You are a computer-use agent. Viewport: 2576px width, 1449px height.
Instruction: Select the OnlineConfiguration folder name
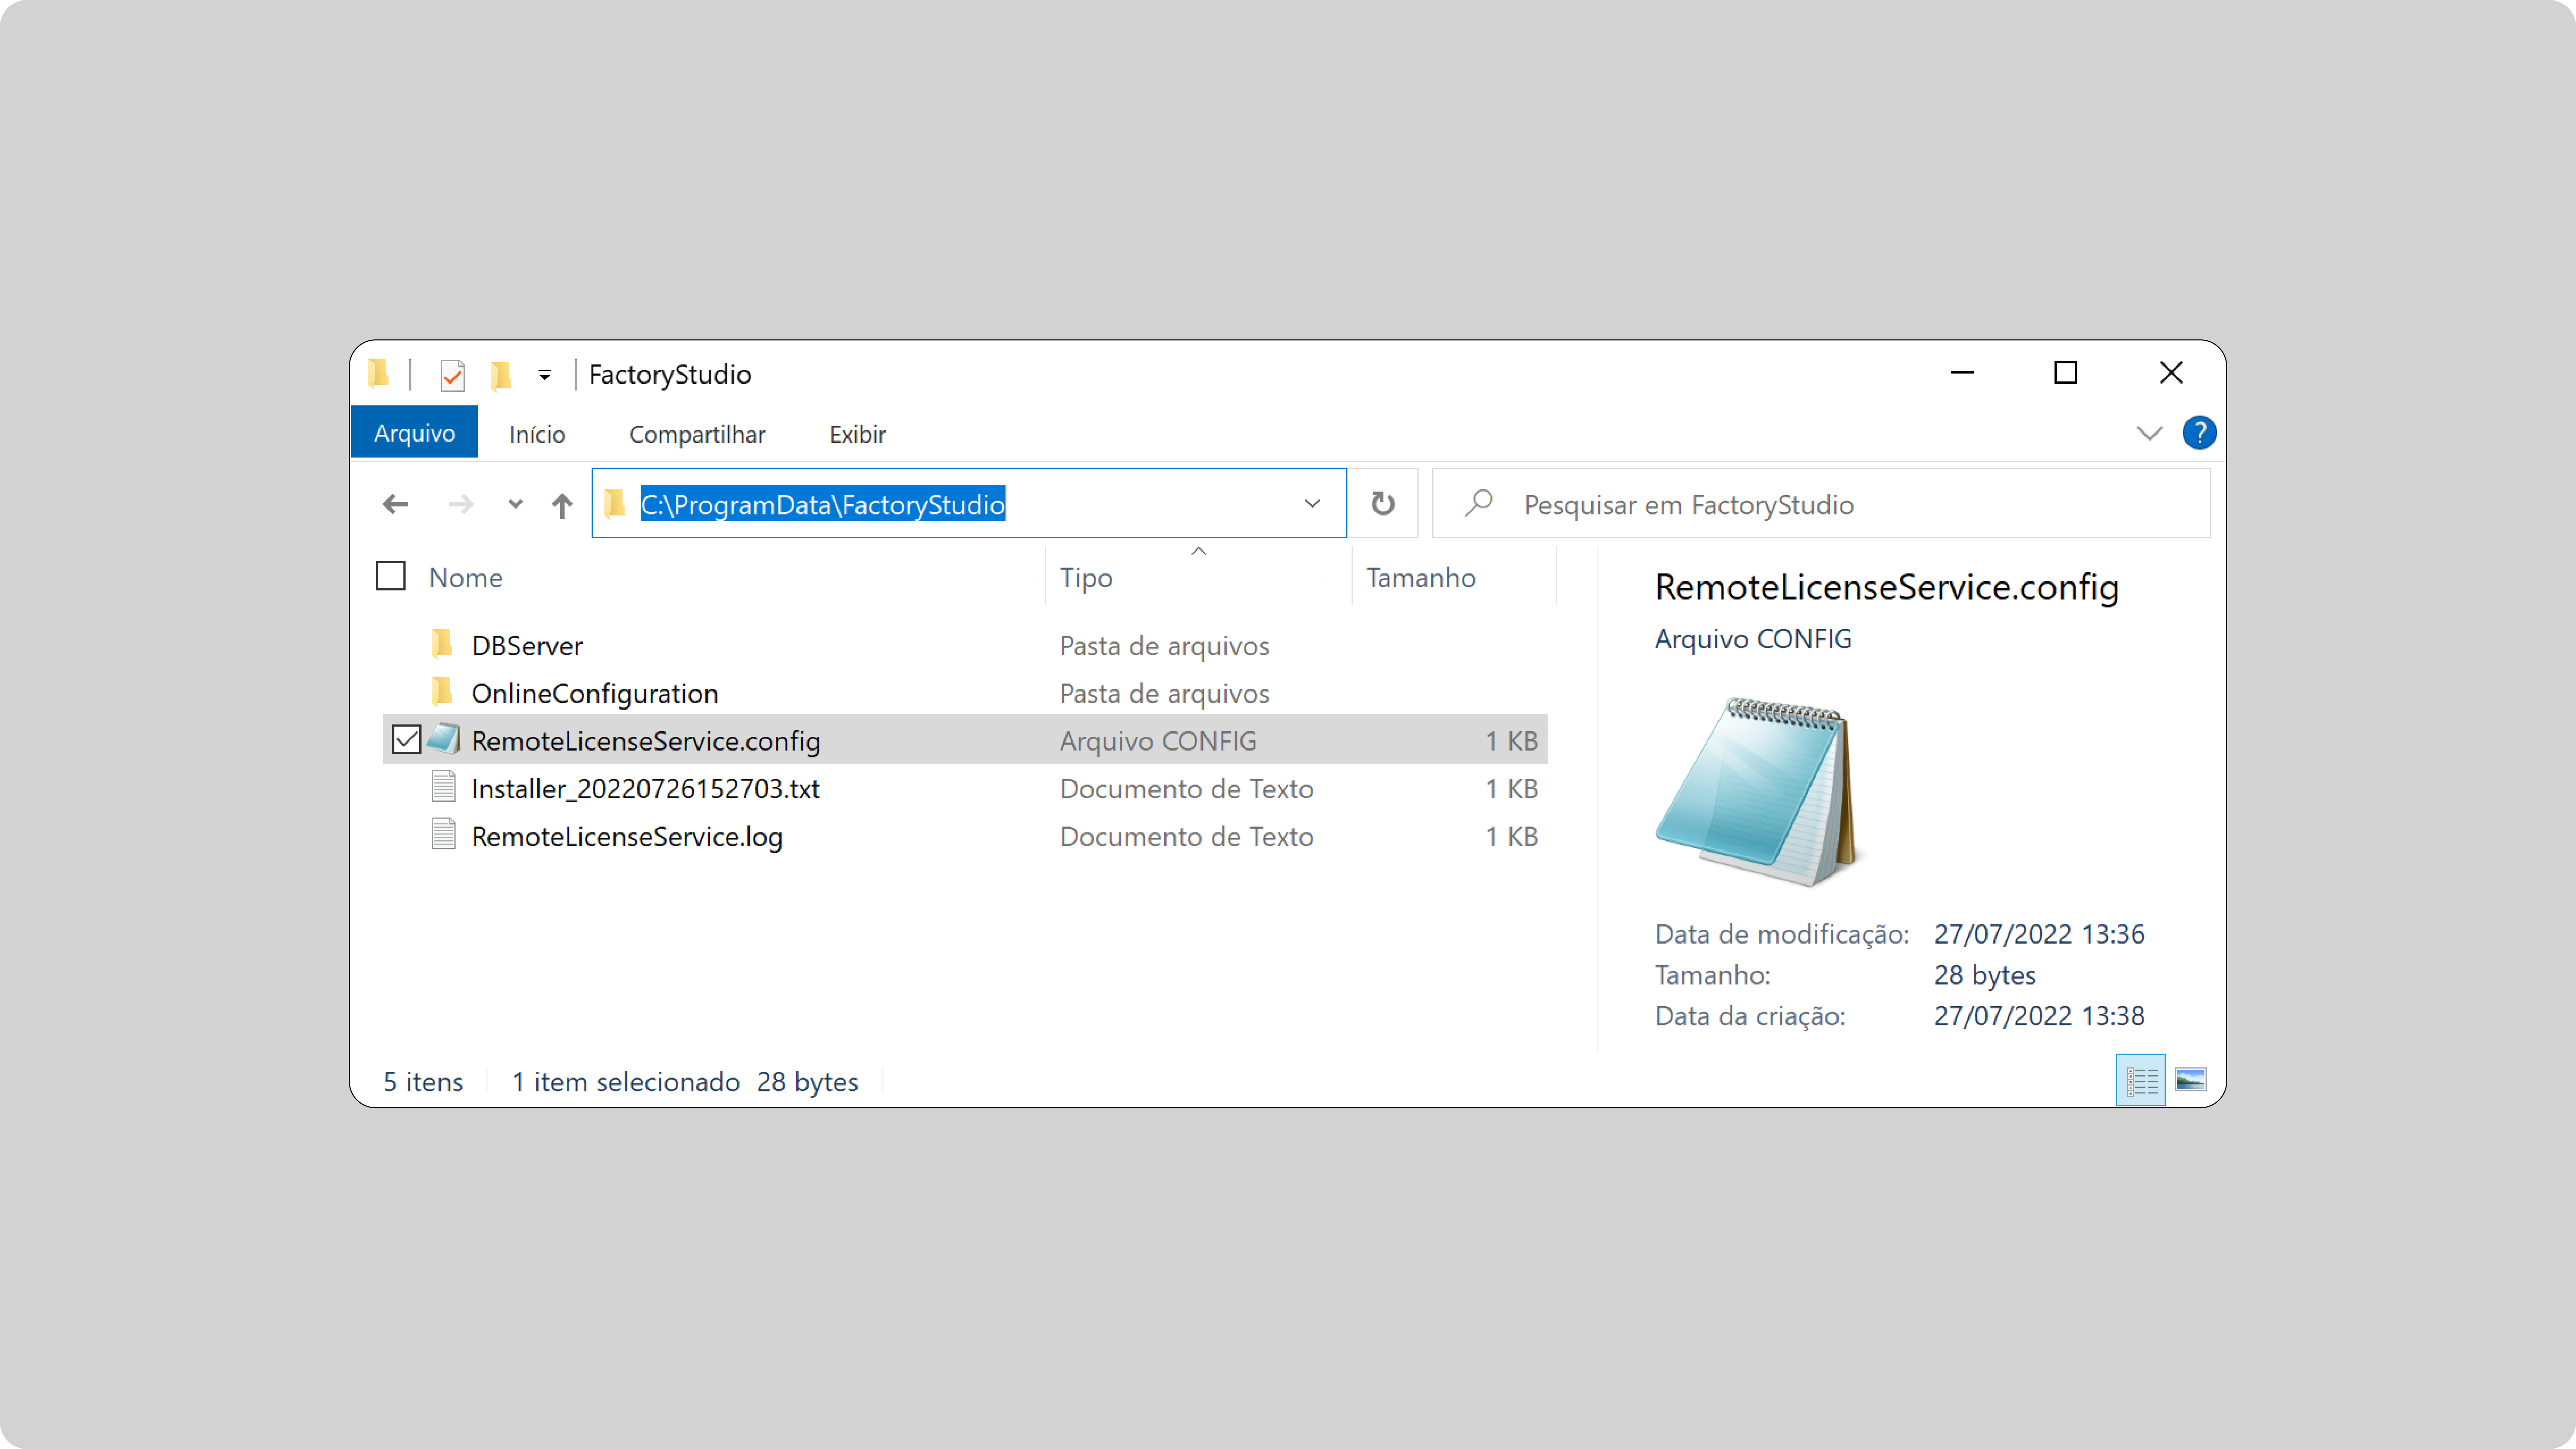[x=595, y=694]
